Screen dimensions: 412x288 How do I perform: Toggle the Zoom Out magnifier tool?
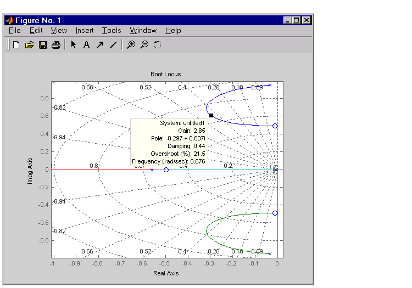pyautogui.click(x=144, y=45)
